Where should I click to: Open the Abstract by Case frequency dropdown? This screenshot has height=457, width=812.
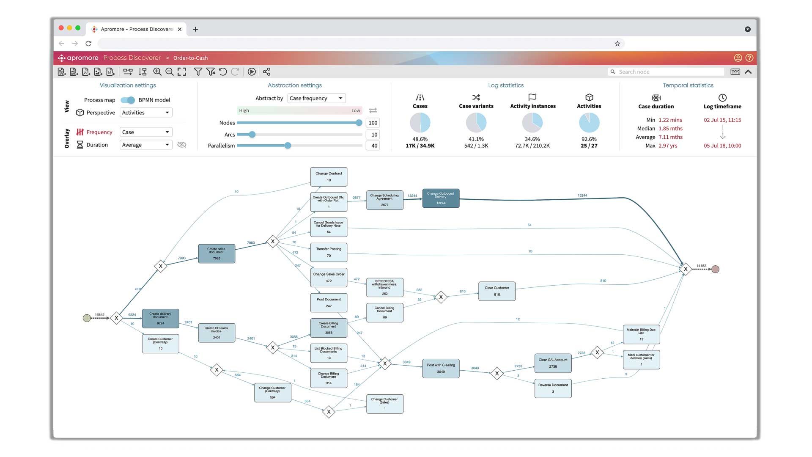point(316,98)
